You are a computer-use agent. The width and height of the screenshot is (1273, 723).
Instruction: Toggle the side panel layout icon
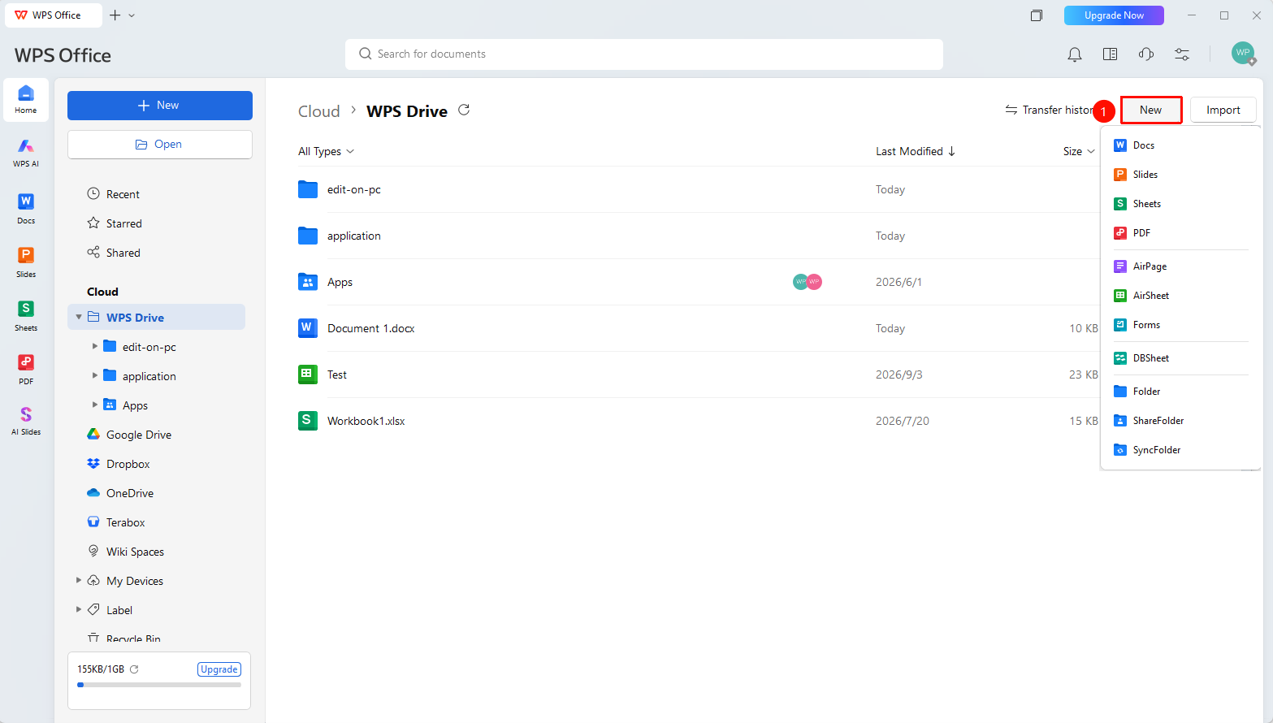[x=1111, y=54]
